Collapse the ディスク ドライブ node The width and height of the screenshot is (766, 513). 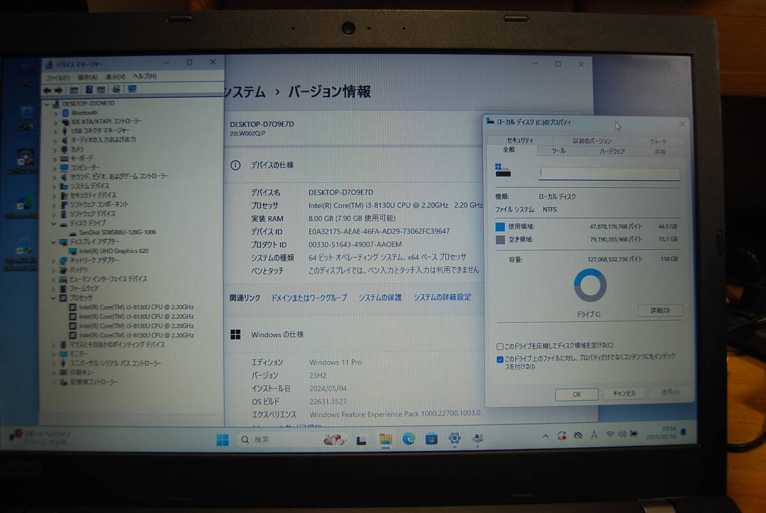(x=54, y=224)
